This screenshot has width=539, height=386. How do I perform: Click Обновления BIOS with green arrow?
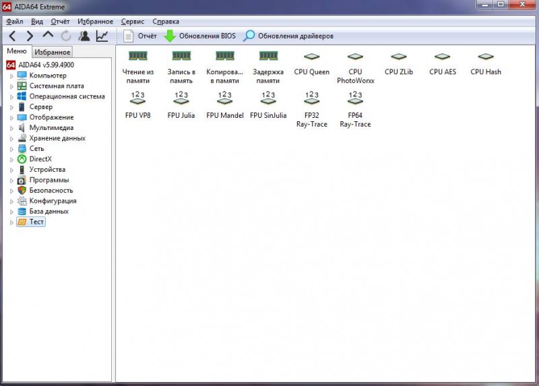[199, 36]
